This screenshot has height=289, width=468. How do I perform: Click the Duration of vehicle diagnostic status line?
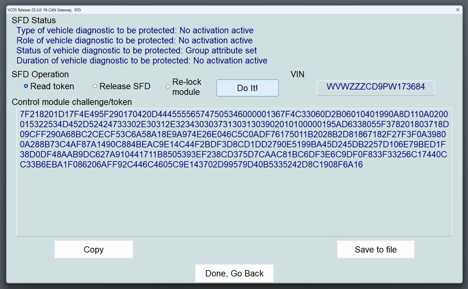[142, 61]
